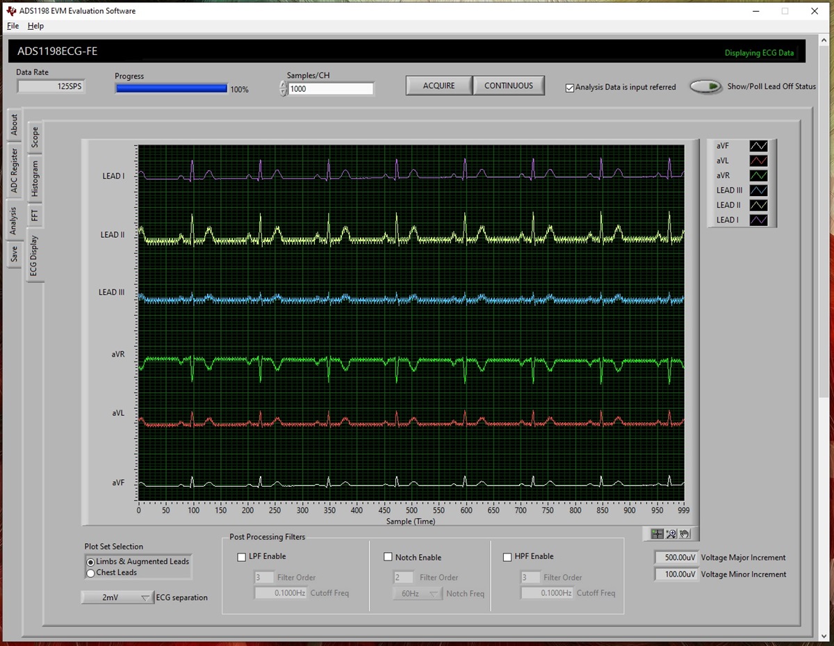Screen dimensions: 834x646
Task: Click the Samples/CH stepper arrows
Action: tap(284, 88)
